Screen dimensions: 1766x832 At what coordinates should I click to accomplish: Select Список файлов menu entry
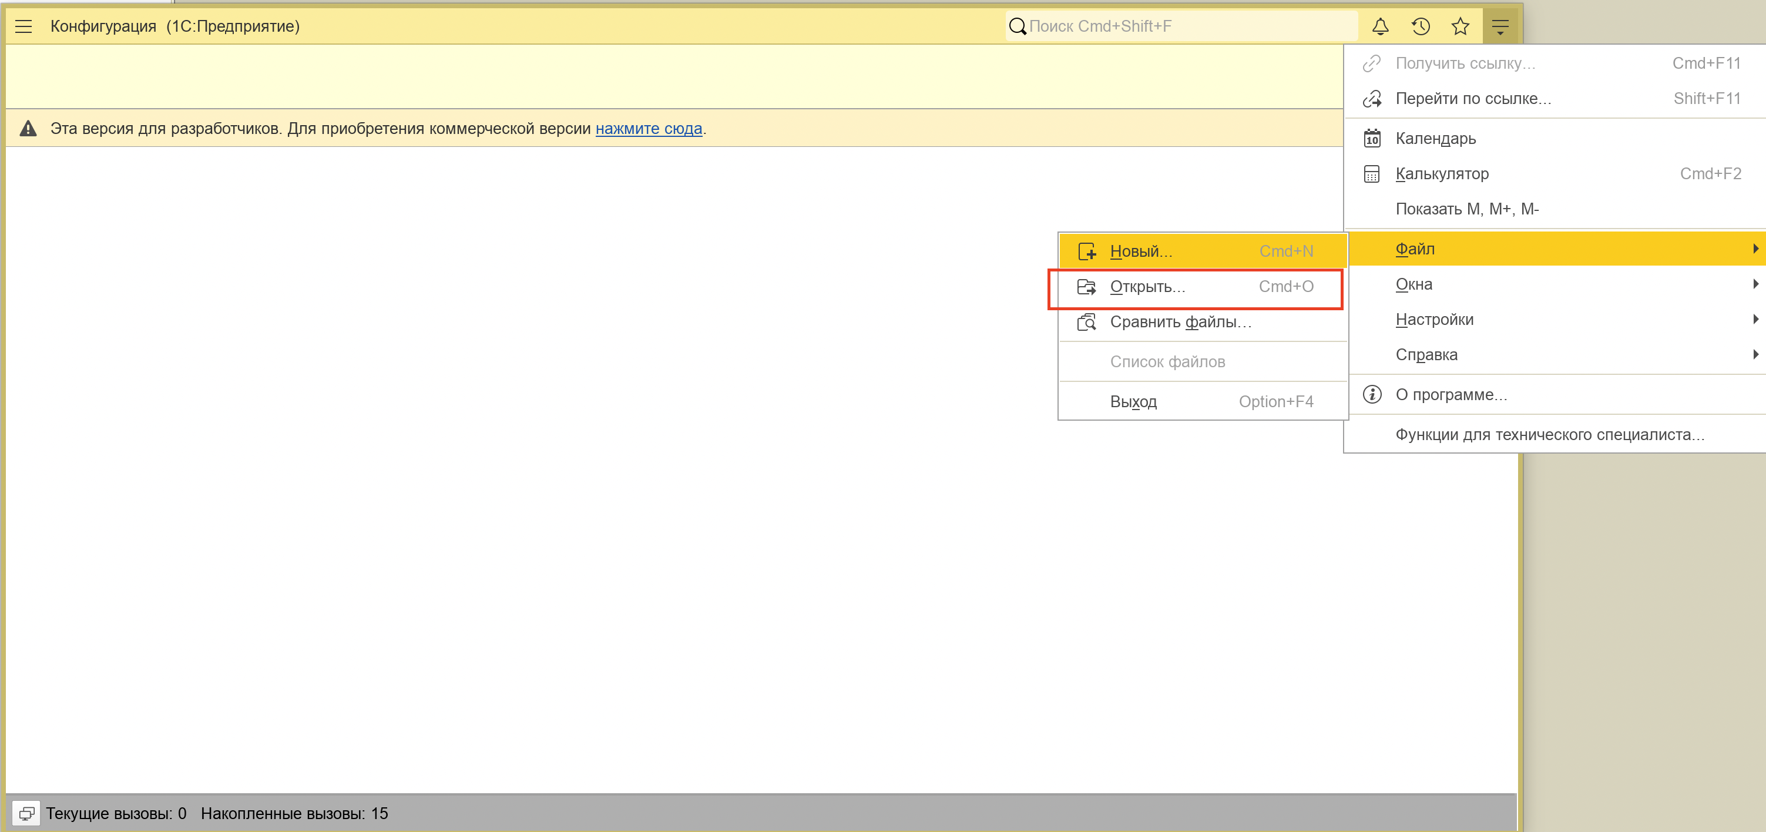tap(1203, 361)
